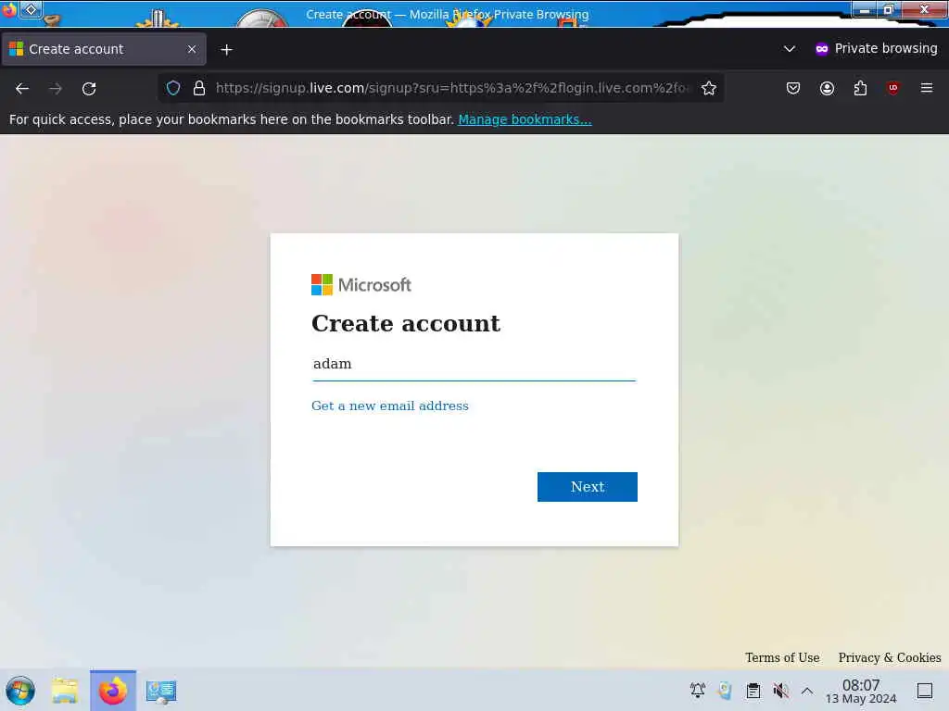Click the Private browsing indicator

tap(876, 49)
